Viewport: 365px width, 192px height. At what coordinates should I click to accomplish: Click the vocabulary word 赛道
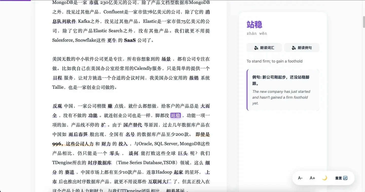[69, 172]
